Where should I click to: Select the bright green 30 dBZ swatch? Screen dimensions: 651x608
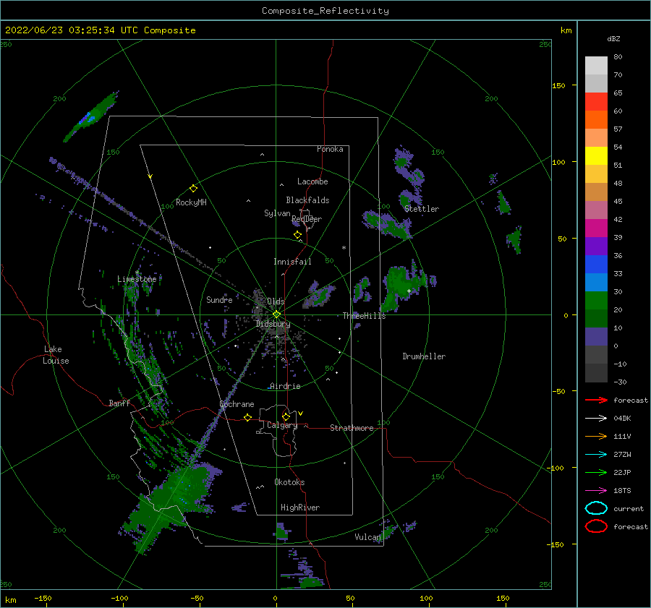point(596,300)
